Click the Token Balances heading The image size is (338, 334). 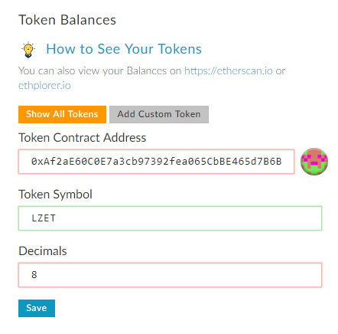67,20
